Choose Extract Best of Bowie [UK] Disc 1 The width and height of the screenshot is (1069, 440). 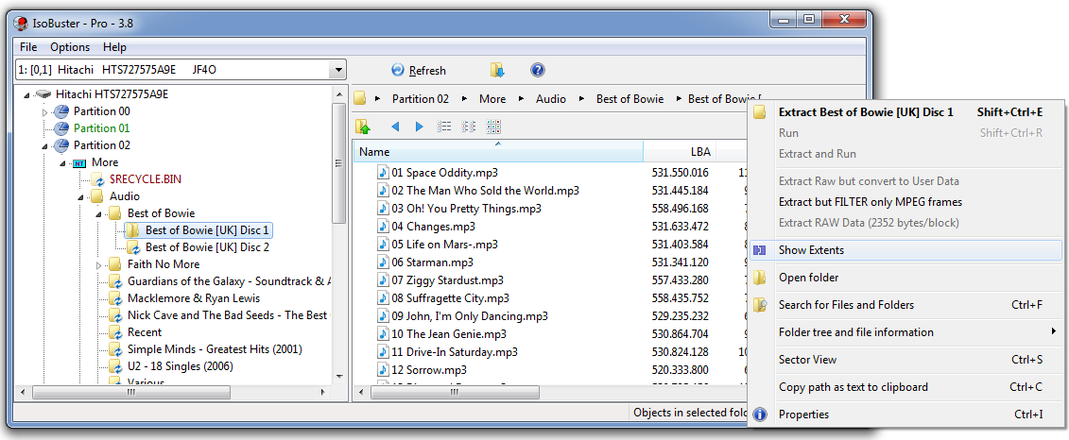[x=905, y=112]
